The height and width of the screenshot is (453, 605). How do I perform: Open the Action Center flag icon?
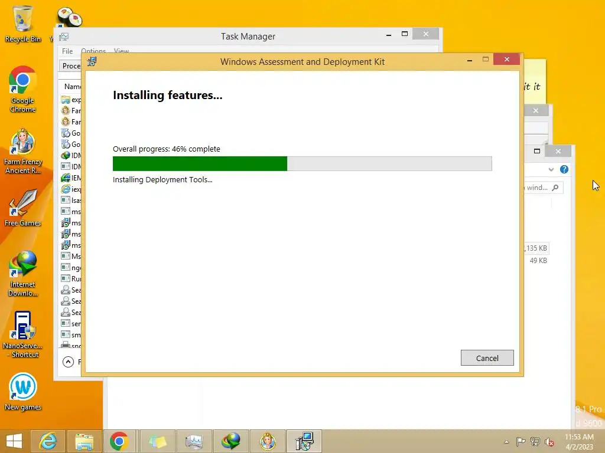pyautogui.click(x=521, y=442)
